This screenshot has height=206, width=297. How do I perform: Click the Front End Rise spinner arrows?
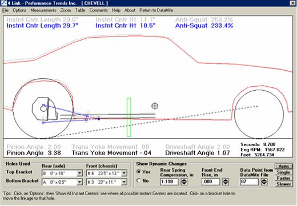226,182
